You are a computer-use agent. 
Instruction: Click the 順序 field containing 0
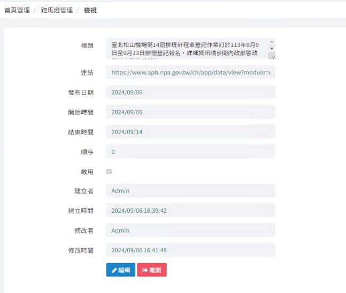click(x=191, y=151)
